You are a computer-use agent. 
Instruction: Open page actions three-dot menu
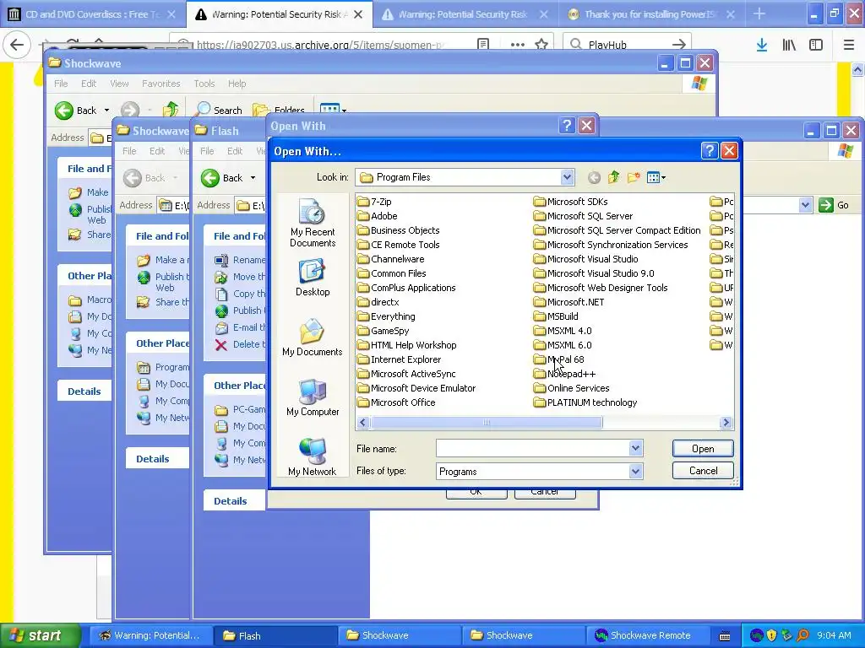click(518, 45)
